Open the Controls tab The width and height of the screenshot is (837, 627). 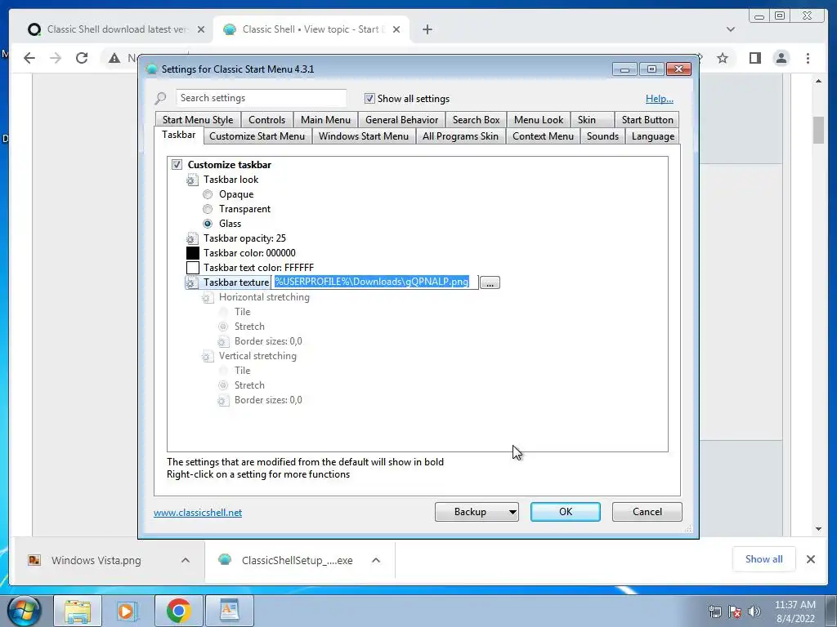point(267,120)
